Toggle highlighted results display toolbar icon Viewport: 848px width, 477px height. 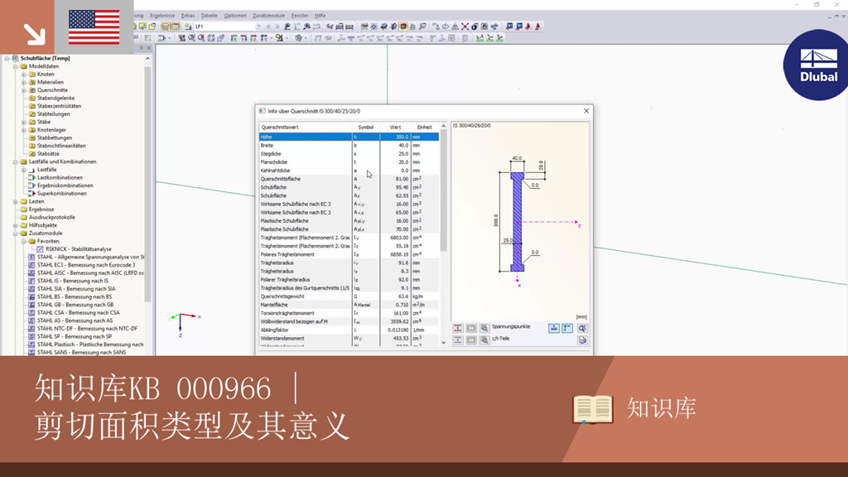(403, 26)
